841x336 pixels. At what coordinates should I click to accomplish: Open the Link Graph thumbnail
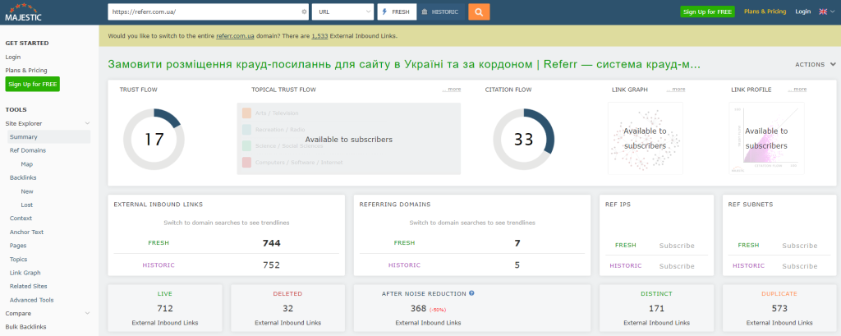(644, 137)
